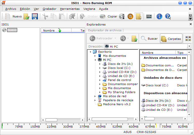Open the Herramientas menu
This screenshot has height=135, width=194.
tap(70, 9)
